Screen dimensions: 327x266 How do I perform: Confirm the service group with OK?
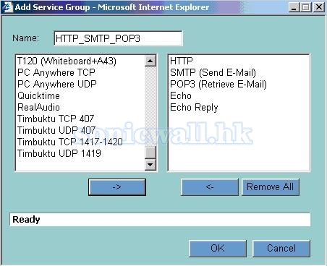pos(218,249)
